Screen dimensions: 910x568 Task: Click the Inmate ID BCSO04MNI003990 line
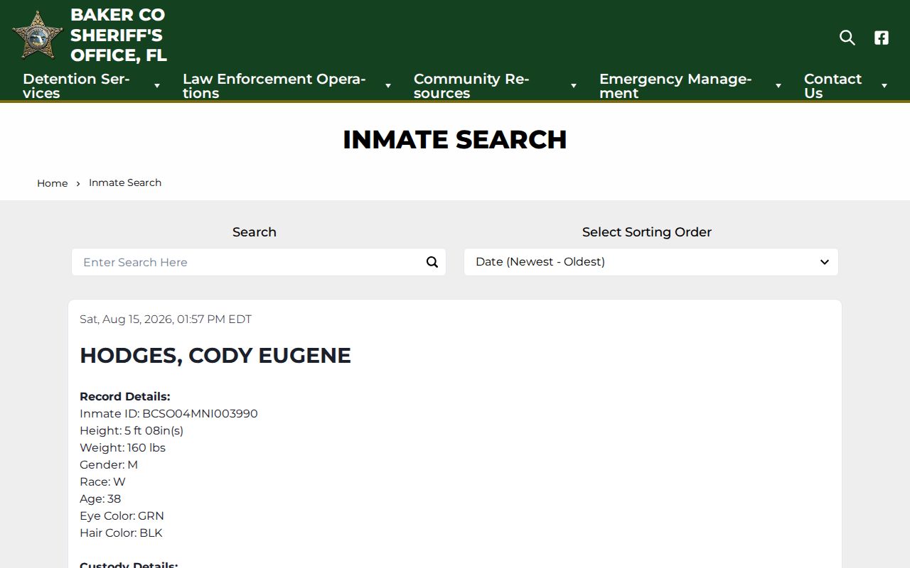click(x=168, y=414)
